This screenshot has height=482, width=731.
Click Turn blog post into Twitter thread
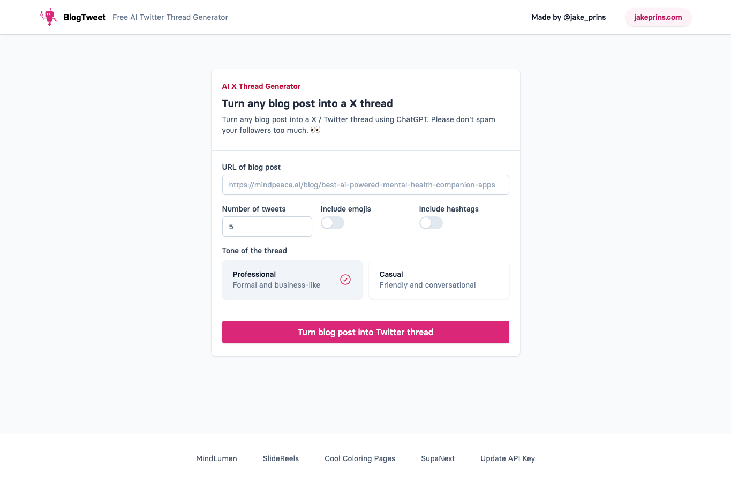366,332
